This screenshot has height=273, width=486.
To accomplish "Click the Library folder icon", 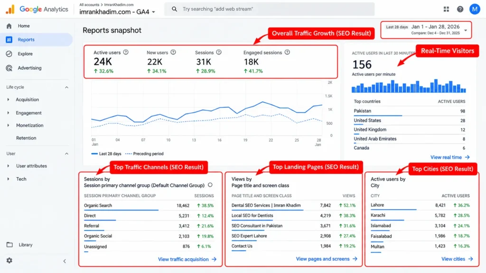I will (x=9, y=245).
